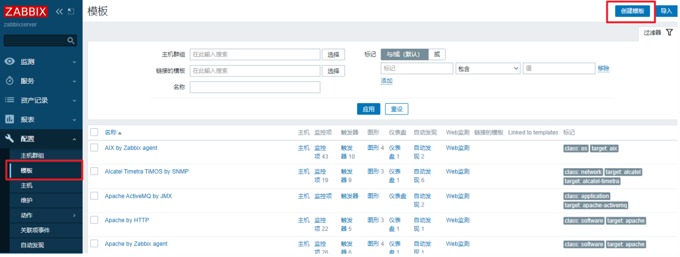Click the 添加 tag link
The width and height of the screenshot is (680, 257).
tap(386, 81)
